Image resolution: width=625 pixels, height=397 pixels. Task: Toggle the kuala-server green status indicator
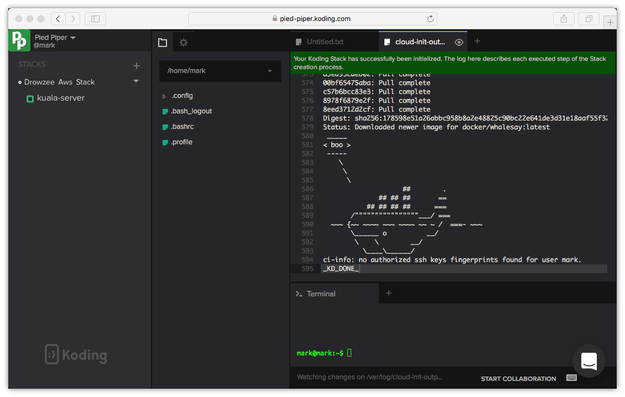point(29,98)
